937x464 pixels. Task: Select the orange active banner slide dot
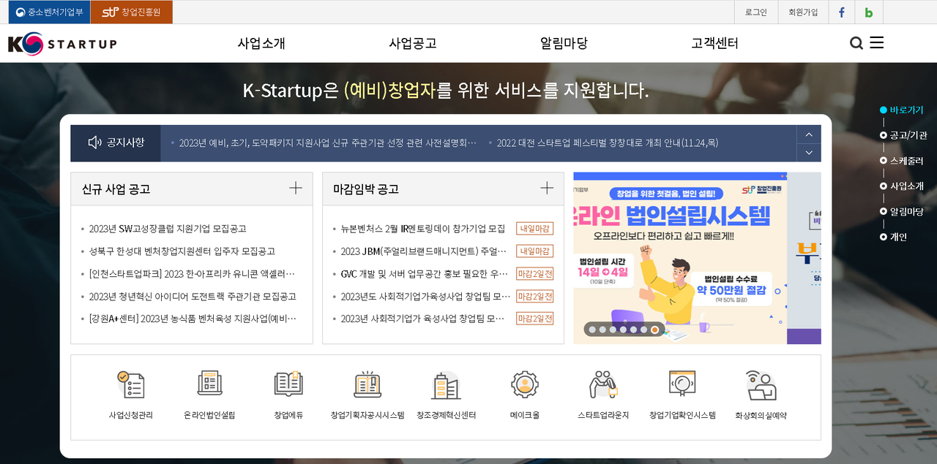654,330
